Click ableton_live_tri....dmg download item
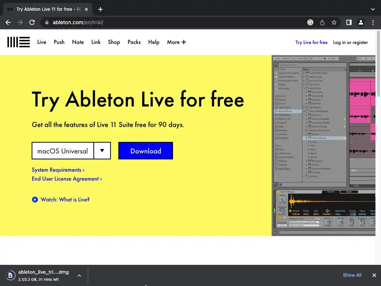The height and width of the screenshot is (286, 381). click(43, 275)
